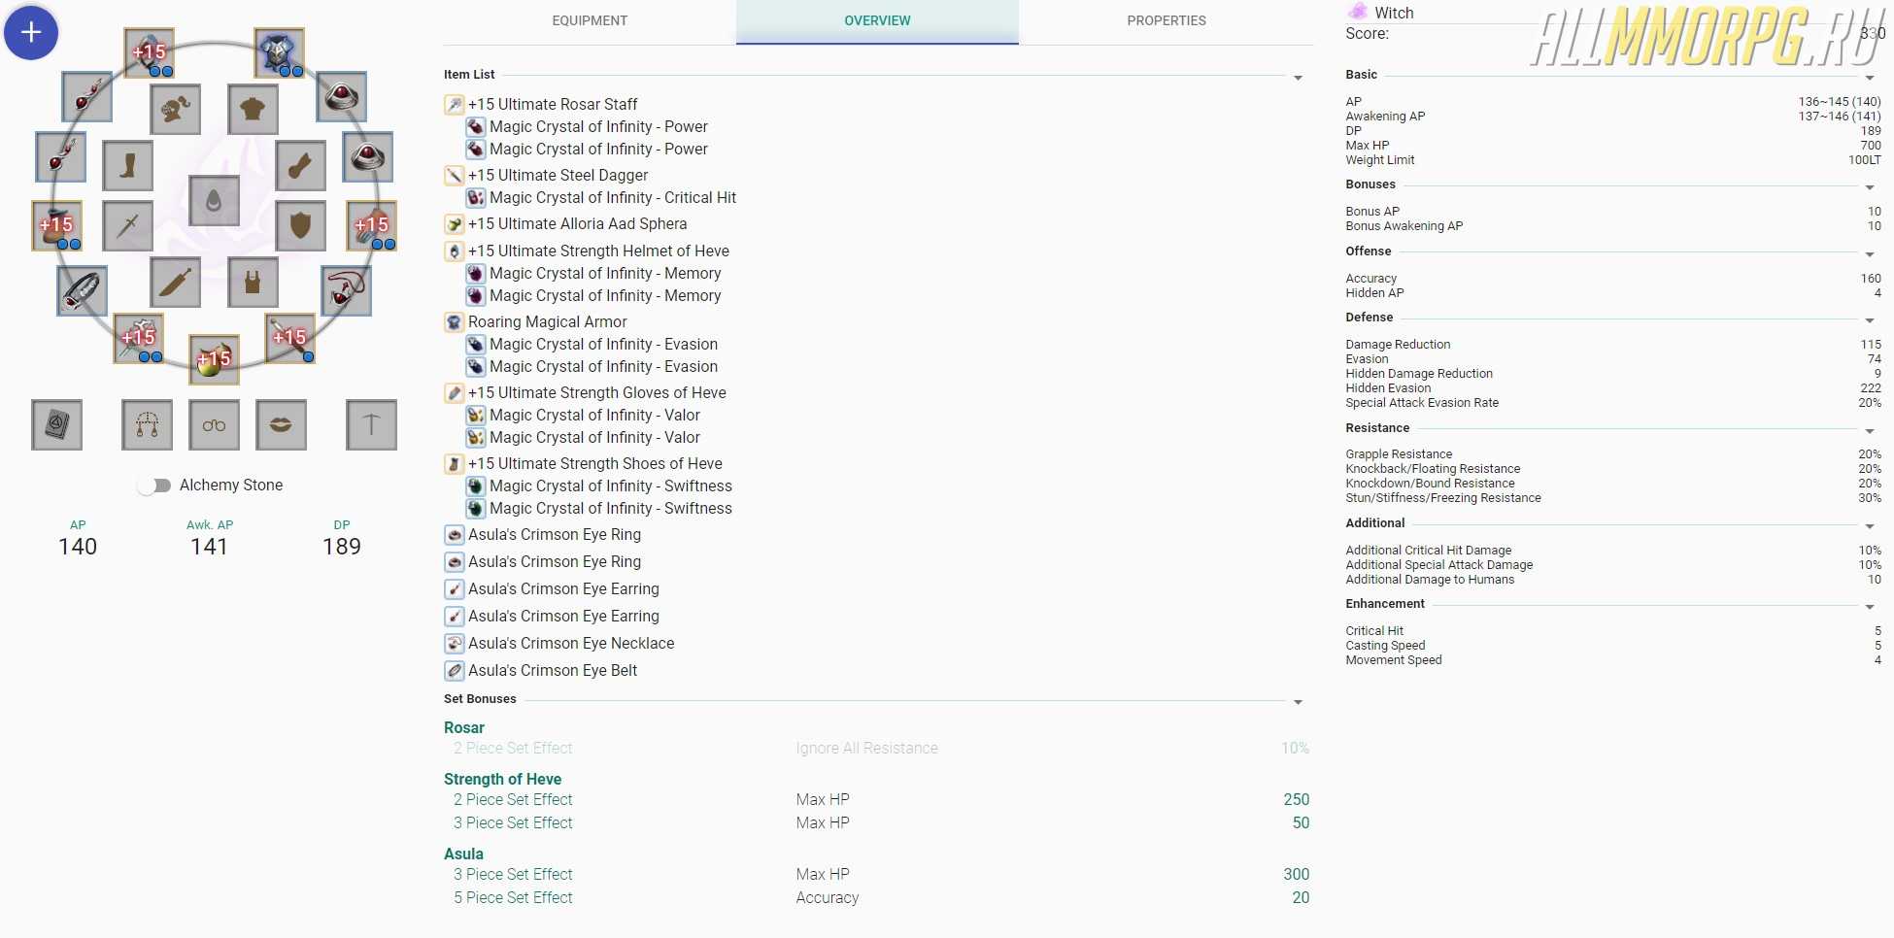Select the crimson eye belt slot
Screen dimensions: 1894x938
[x=83, y=290]
